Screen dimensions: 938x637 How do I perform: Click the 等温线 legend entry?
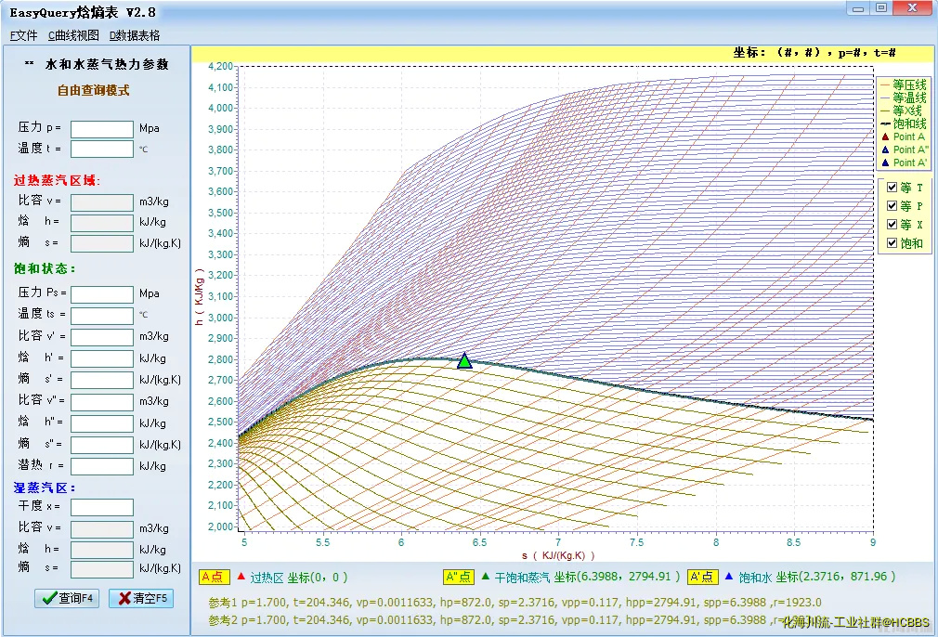pos(904,97)
